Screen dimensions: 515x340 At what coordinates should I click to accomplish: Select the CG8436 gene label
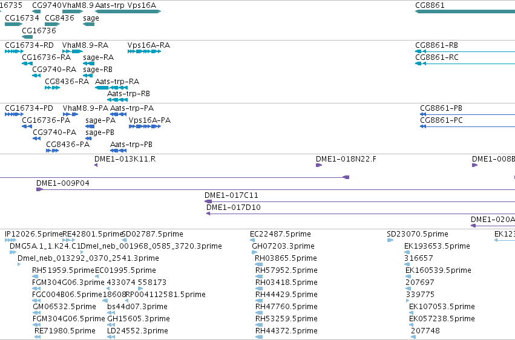[59, 18]
